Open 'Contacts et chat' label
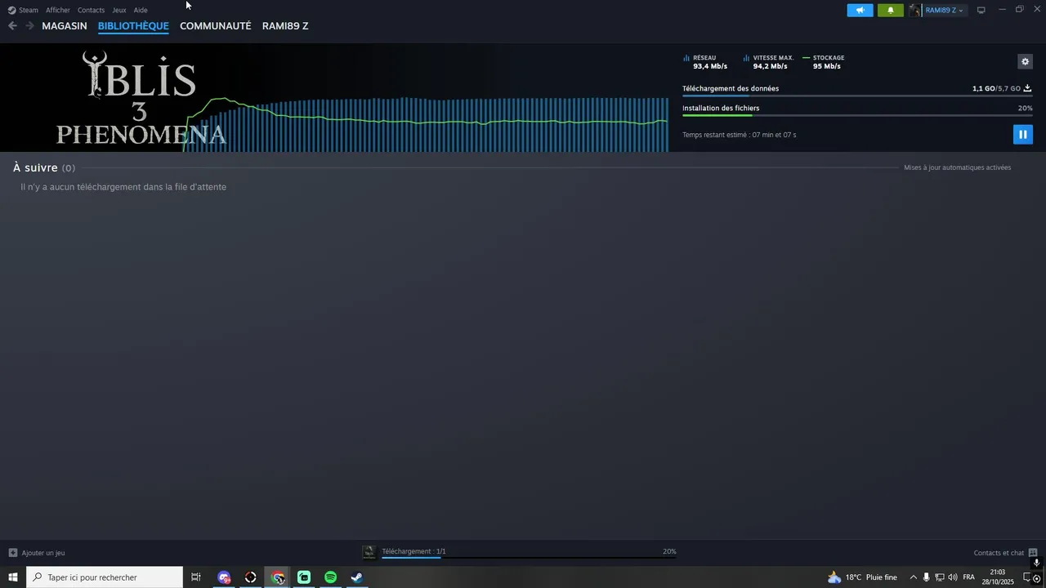This screenshot has width=1046, height=588. pyautogui.click(x=999, y=553)
